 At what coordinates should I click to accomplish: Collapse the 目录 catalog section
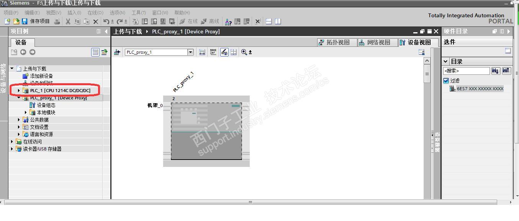tap(446, 61)
